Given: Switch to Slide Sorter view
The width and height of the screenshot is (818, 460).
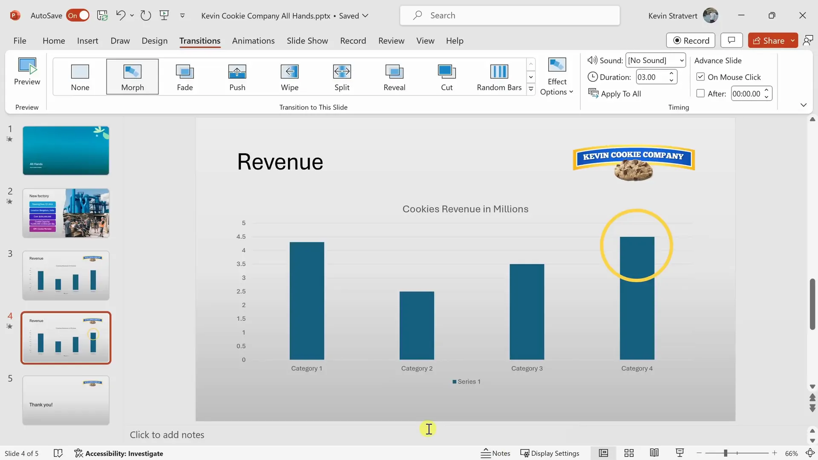Looking at the screenshot, I should click(629, 453).
